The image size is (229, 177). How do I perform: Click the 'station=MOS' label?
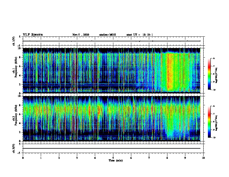108,35
